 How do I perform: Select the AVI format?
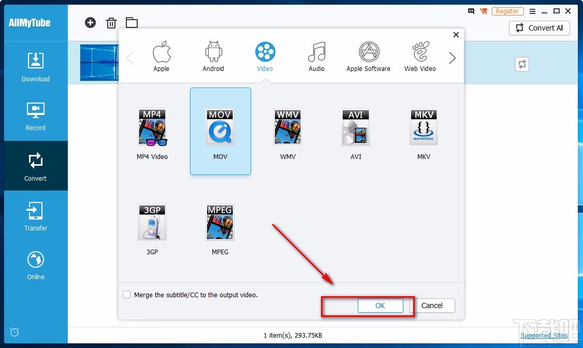356,134
